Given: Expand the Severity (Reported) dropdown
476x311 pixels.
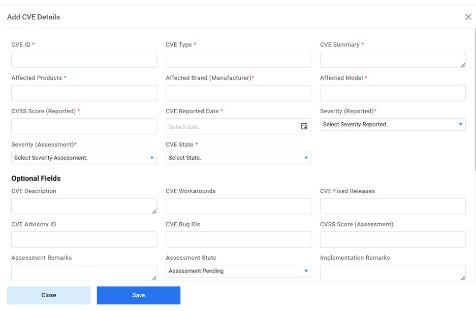Looking at the screenshot, I should pos(392,125).
